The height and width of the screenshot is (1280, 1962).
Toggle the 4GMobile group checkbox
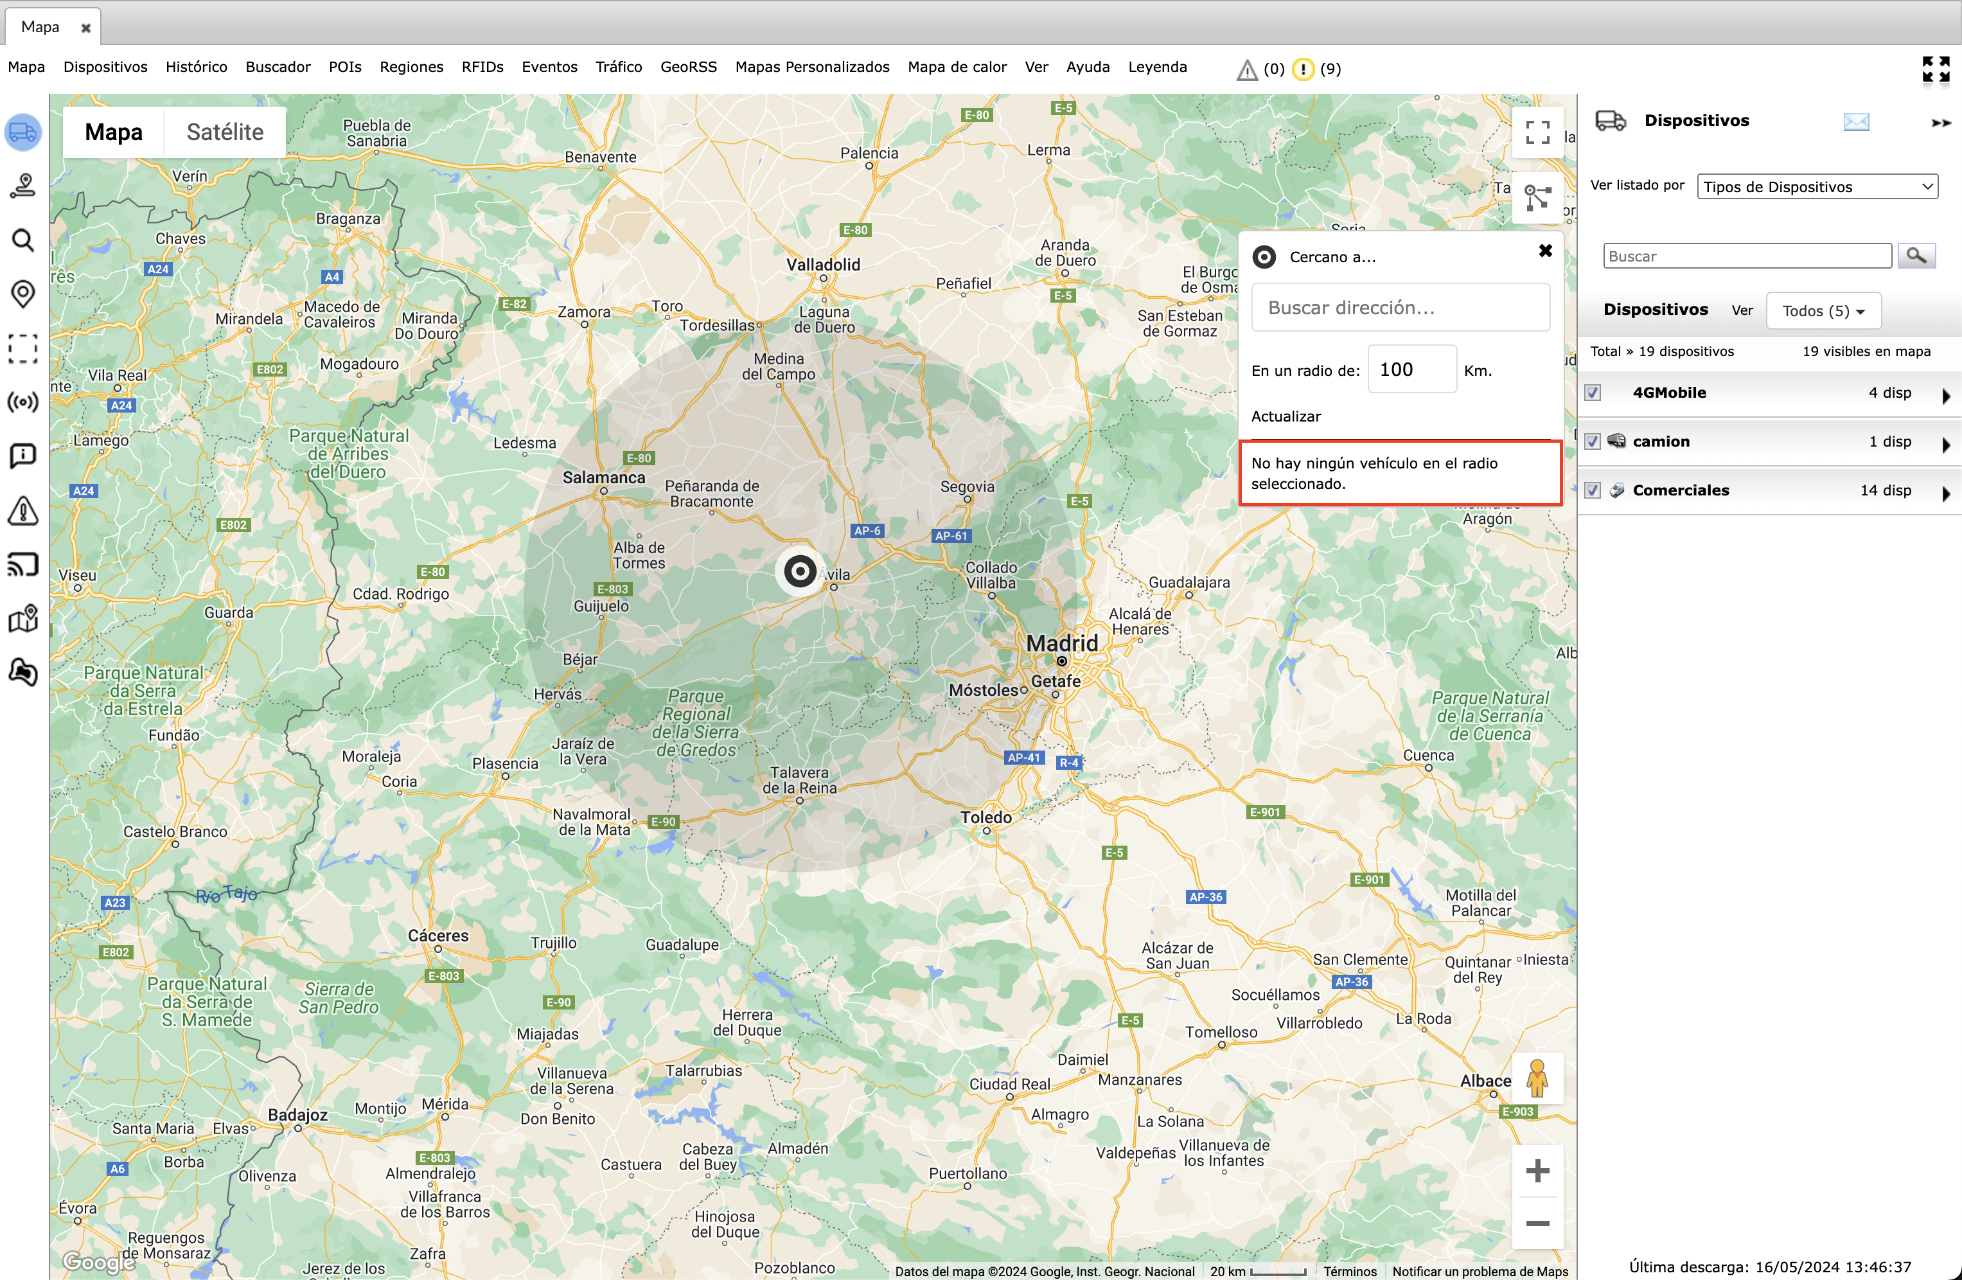point(1593,393)
